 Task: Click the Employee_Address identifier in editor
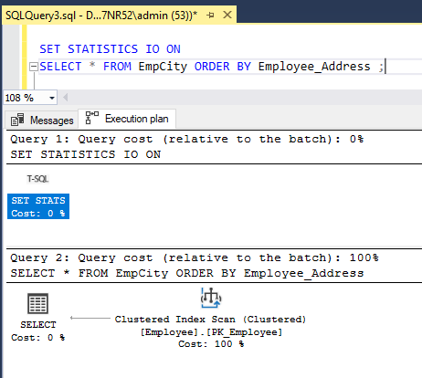(314, 67)
